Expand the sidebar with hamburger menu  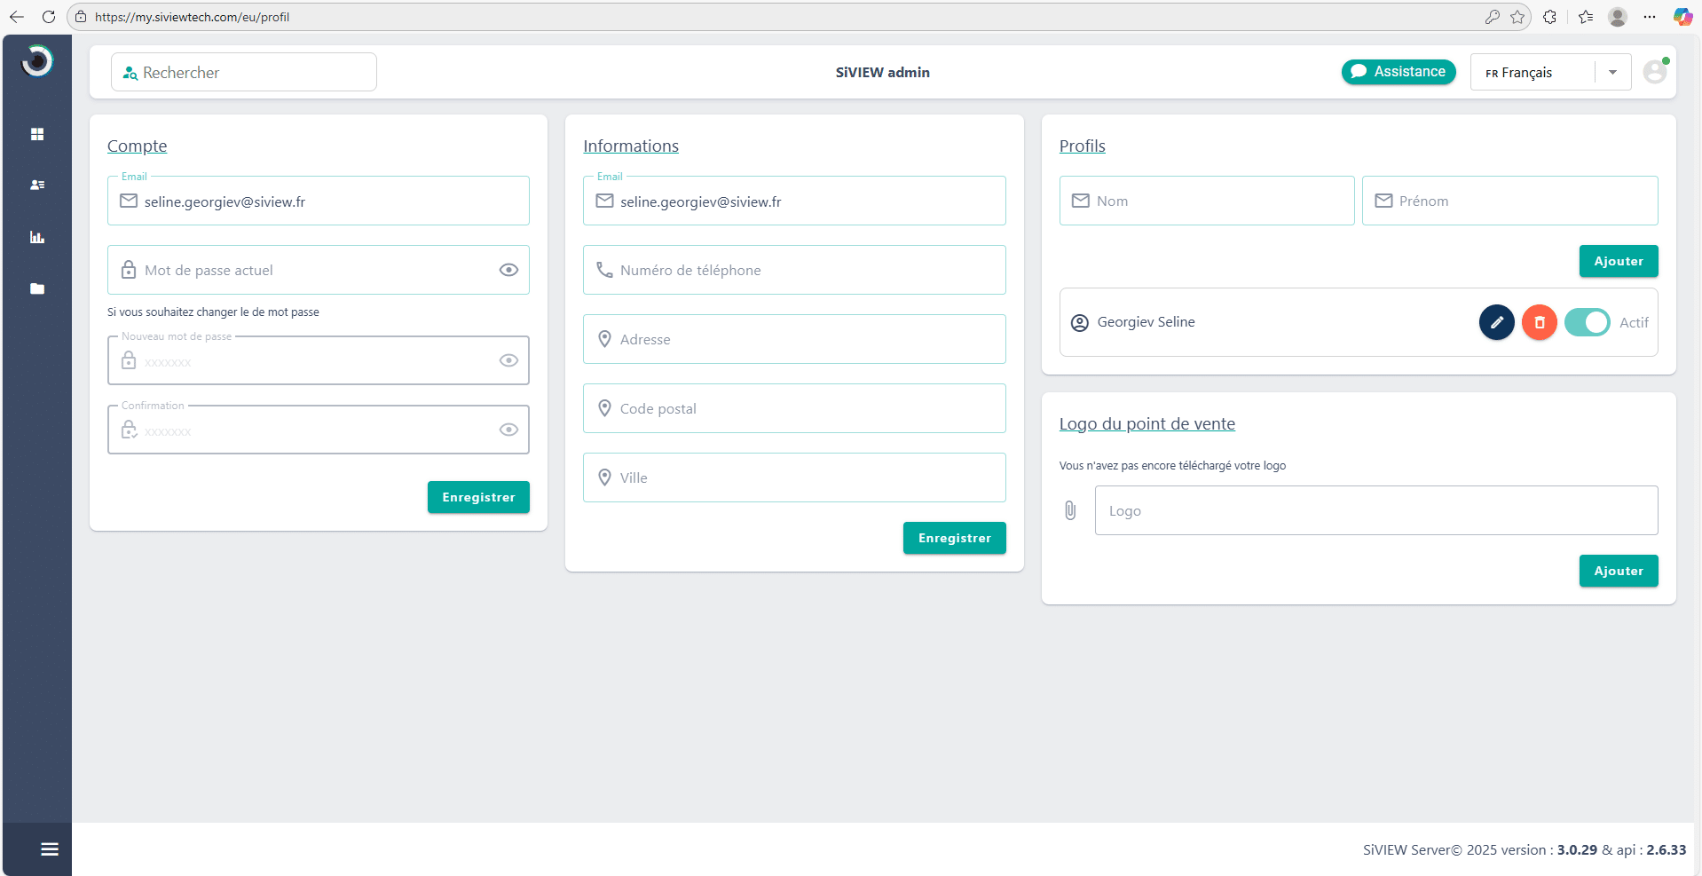click(x=50, y=849)
